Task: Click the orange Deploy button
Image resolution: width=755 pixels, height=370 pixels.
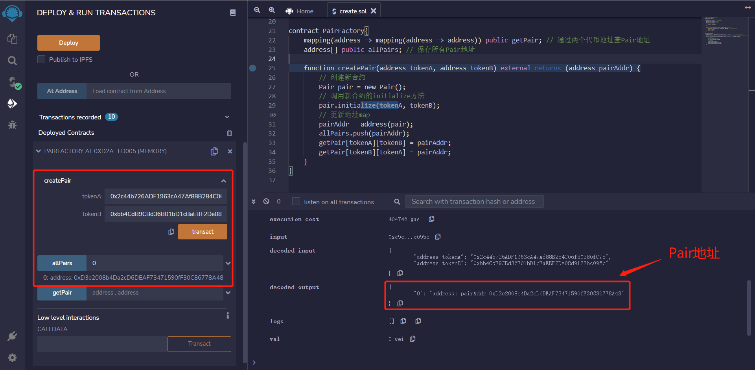Action: 68,43
